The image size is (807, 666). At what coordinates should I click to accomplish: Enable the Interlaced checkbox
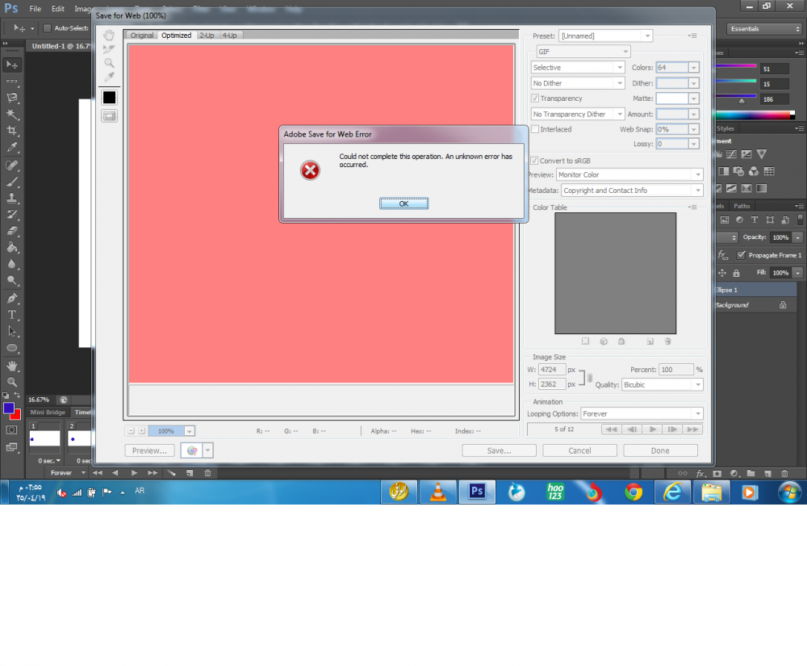tap(535, 129)
